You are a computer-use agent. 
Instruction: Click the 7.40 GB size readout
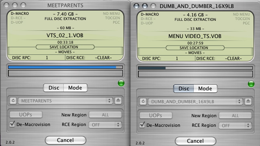tap(65, 14)
